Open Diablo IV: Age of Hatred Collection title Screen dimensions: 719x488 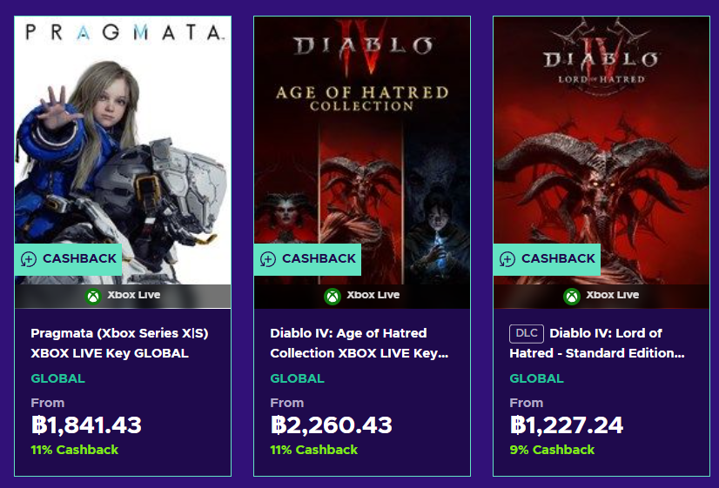[x=360, y=343]
